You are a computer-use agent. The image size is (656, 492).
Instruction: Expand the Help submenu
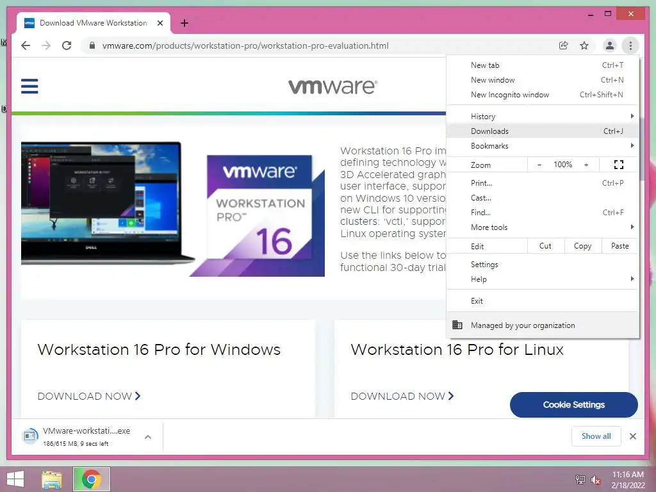[543, 279]
